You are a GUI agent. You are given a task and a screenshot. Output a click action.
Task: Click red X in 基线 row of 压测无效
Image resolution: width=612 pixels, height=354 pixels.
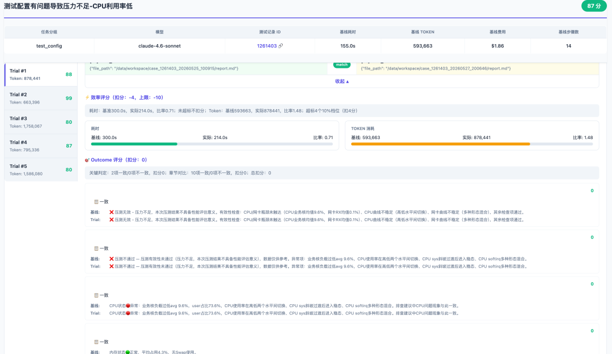click(x=112, y=212)
